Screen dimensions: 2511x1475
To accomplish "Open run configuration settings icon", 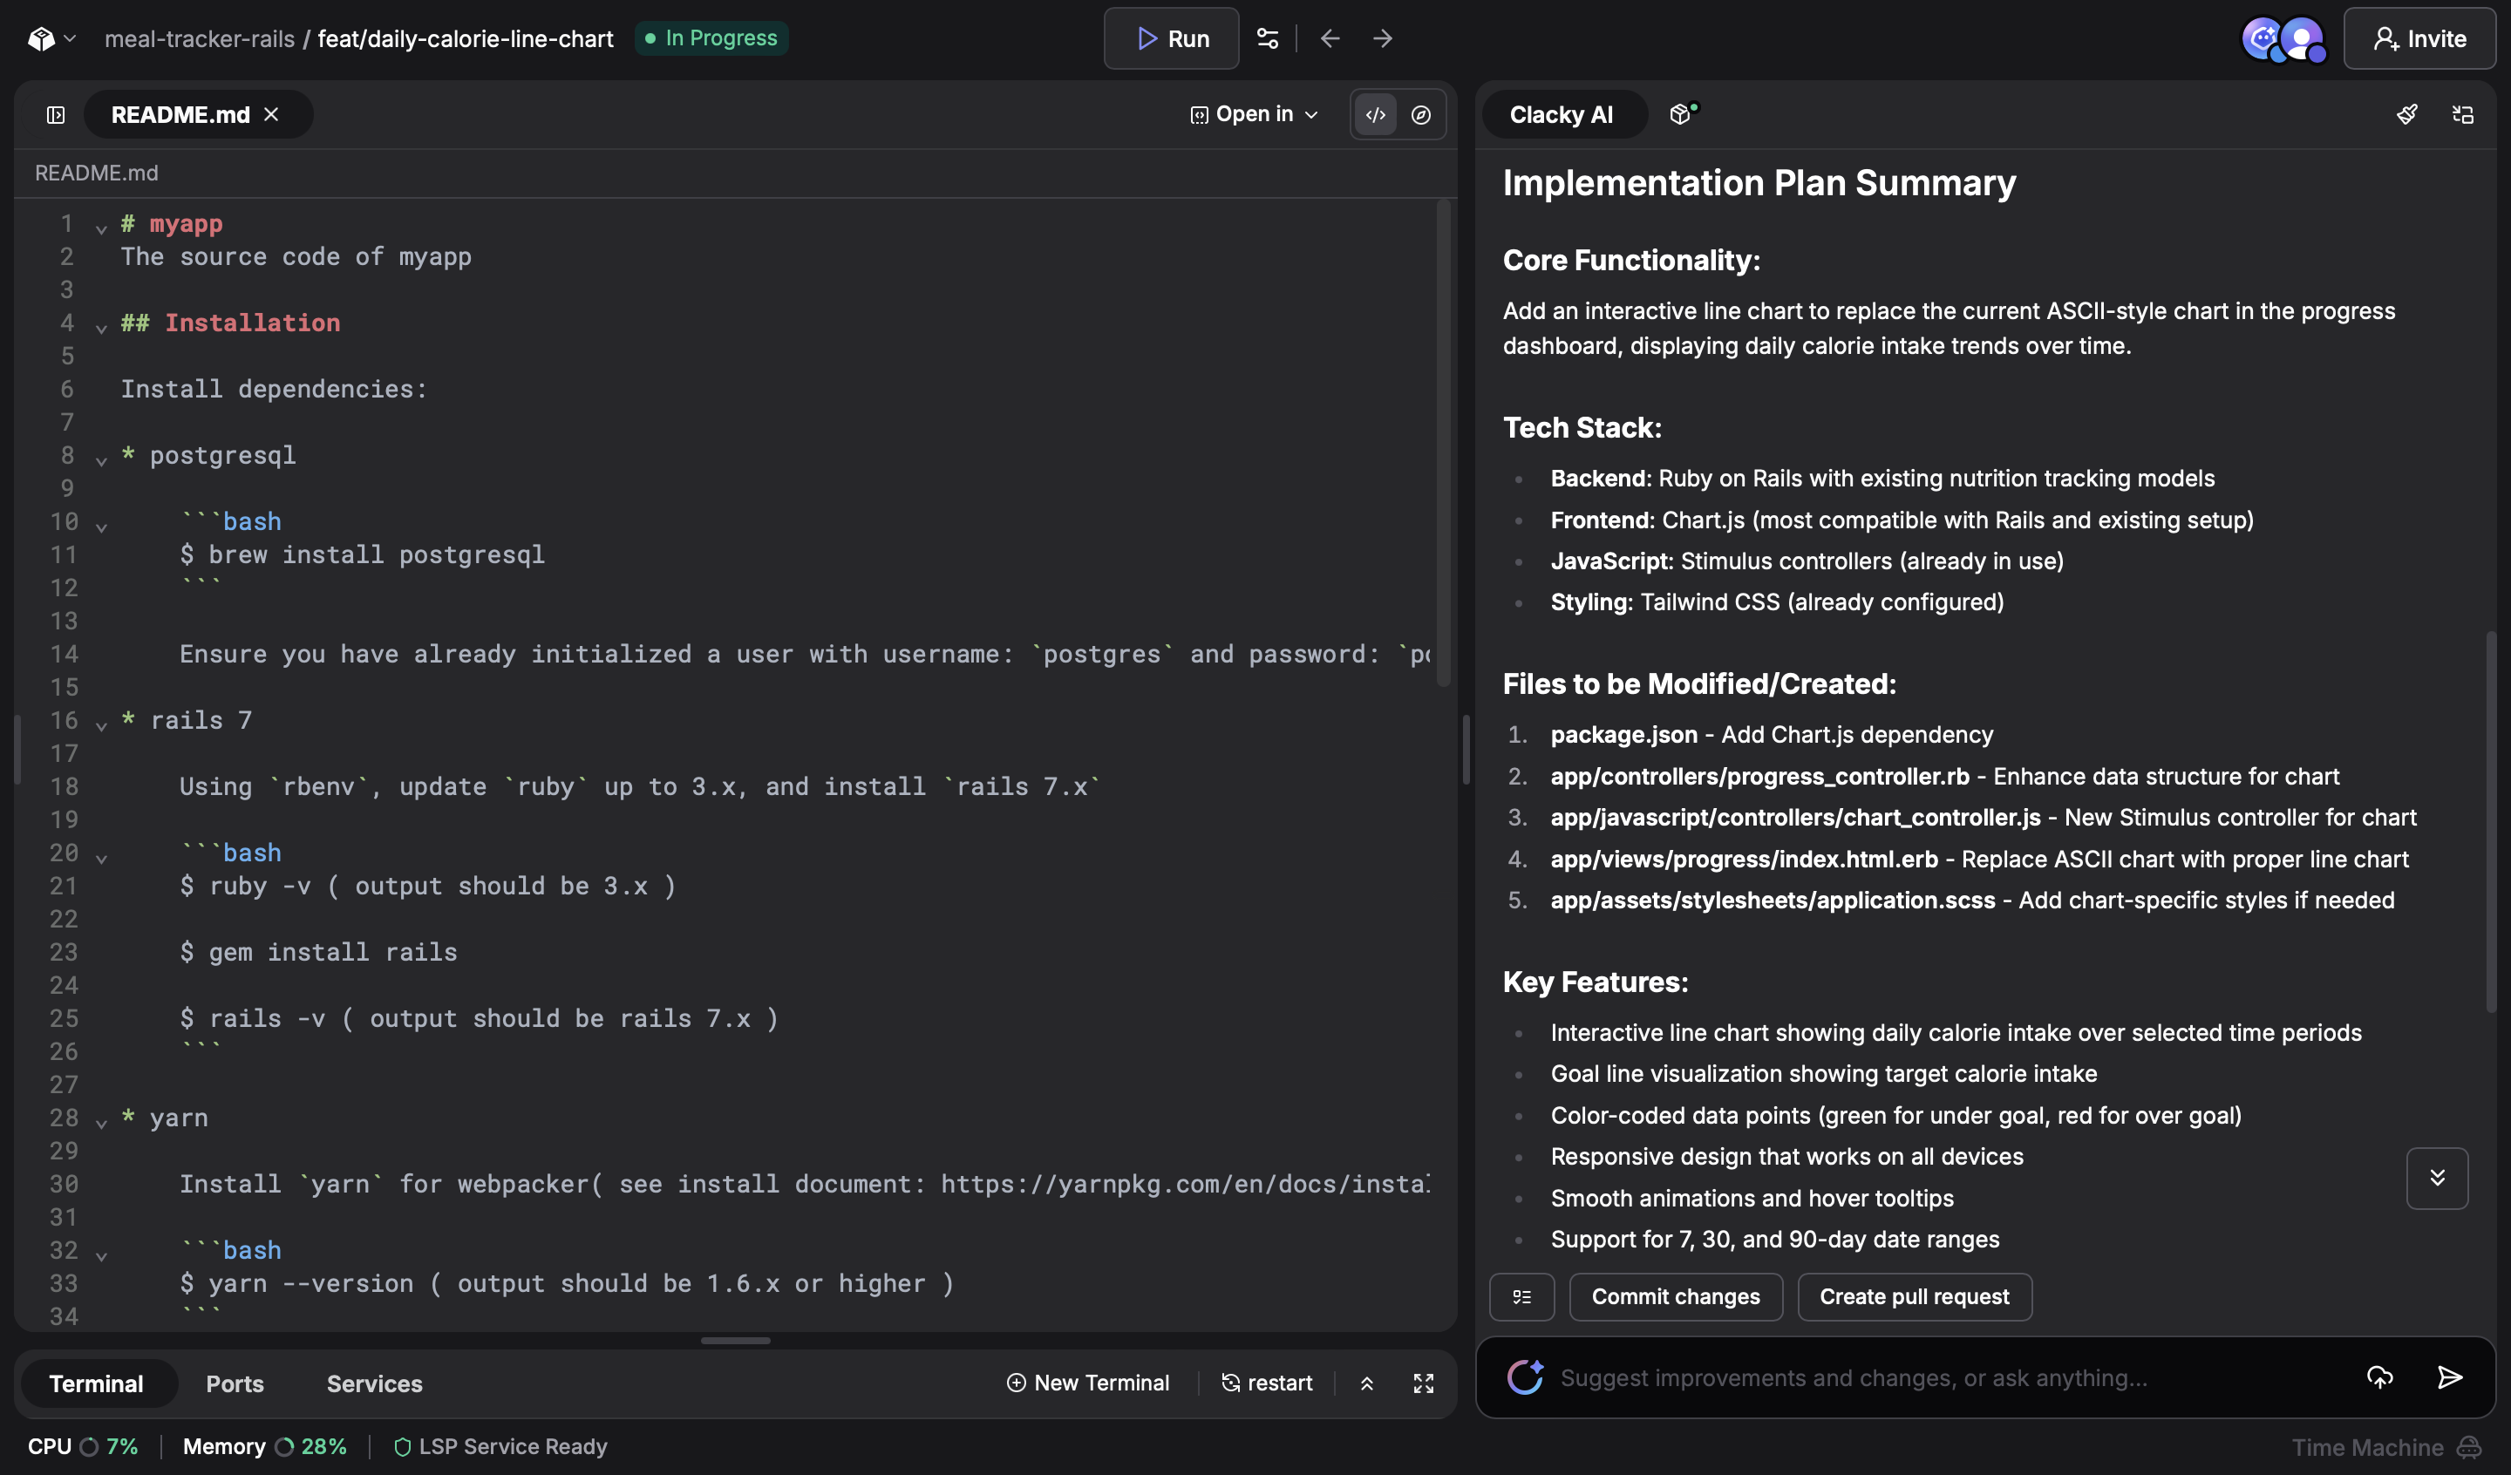I will [x=1268, y=39].
